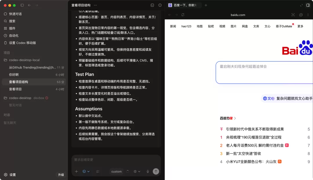This screenshot has height=180, width=313.
Task: Open the 贴吧 link
Action: (x=211, y=26)
